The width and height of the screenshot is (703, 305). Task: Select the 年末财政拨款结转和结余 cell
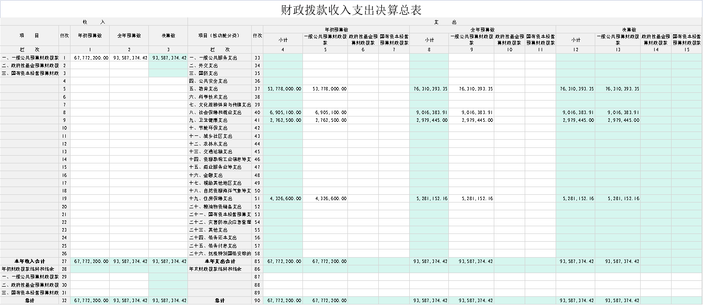point(219,269)
